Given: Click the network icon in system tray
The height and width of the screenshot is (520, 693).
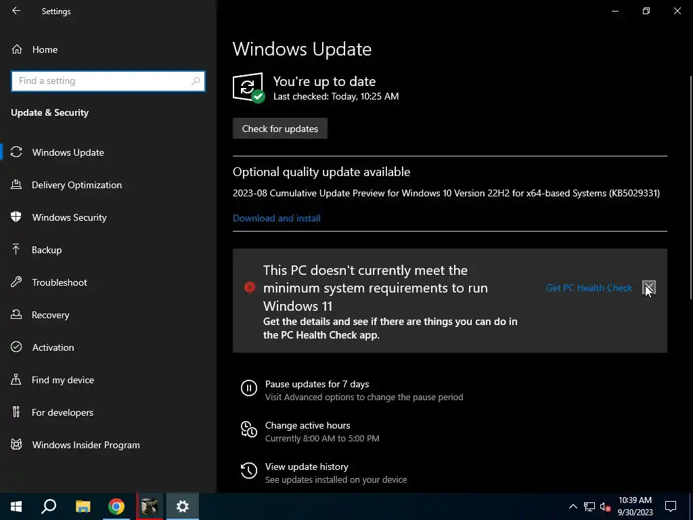Looking at the screenshot, I should [x=589, y=506].
